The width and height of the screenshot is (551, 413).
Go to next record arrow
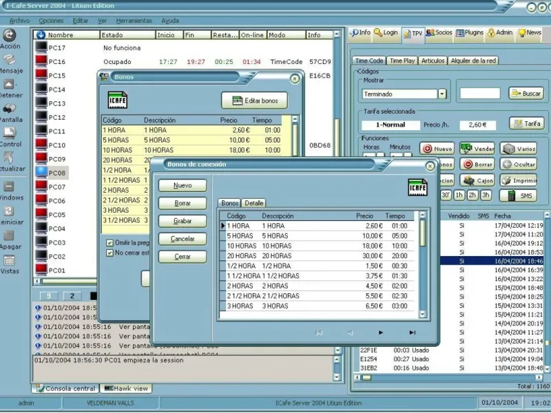click(381, 332)
